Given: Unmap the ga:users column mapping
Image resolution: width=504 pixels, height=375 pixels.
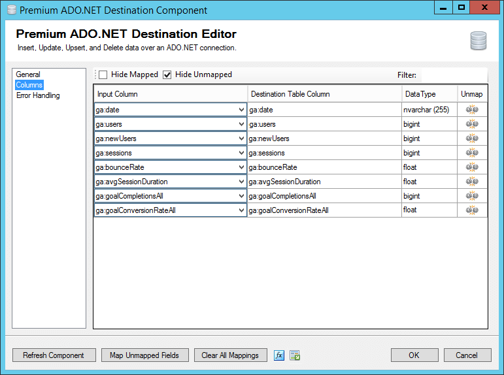Looking at the screenshot, I should point(472,124).
